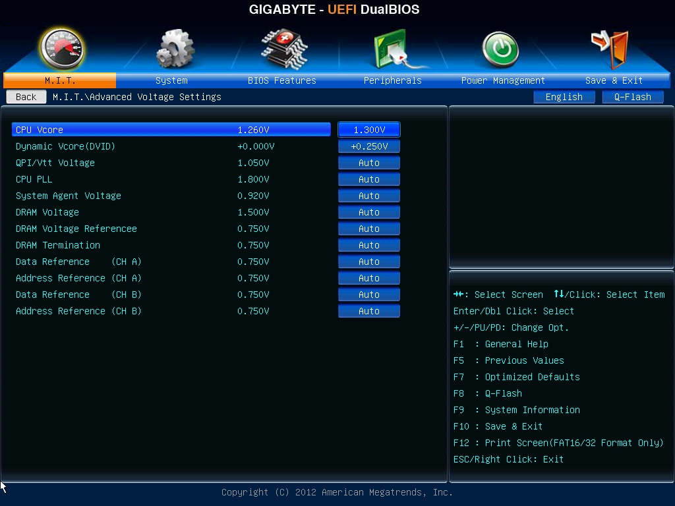Go to the BIOS Features tab
Viewport: 675px width, 506px height.
pyautogui.click(x=282, y=80)
